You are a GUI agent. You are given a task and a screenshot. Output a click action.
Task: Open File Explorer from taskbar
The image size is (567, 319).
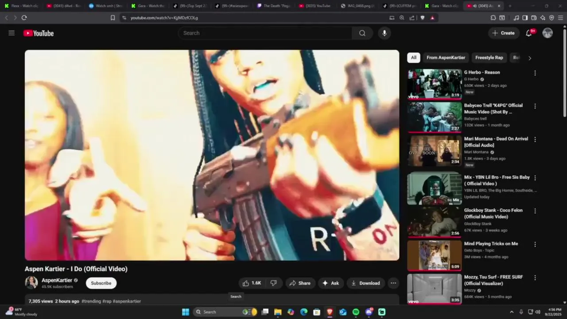coord(278,312)
